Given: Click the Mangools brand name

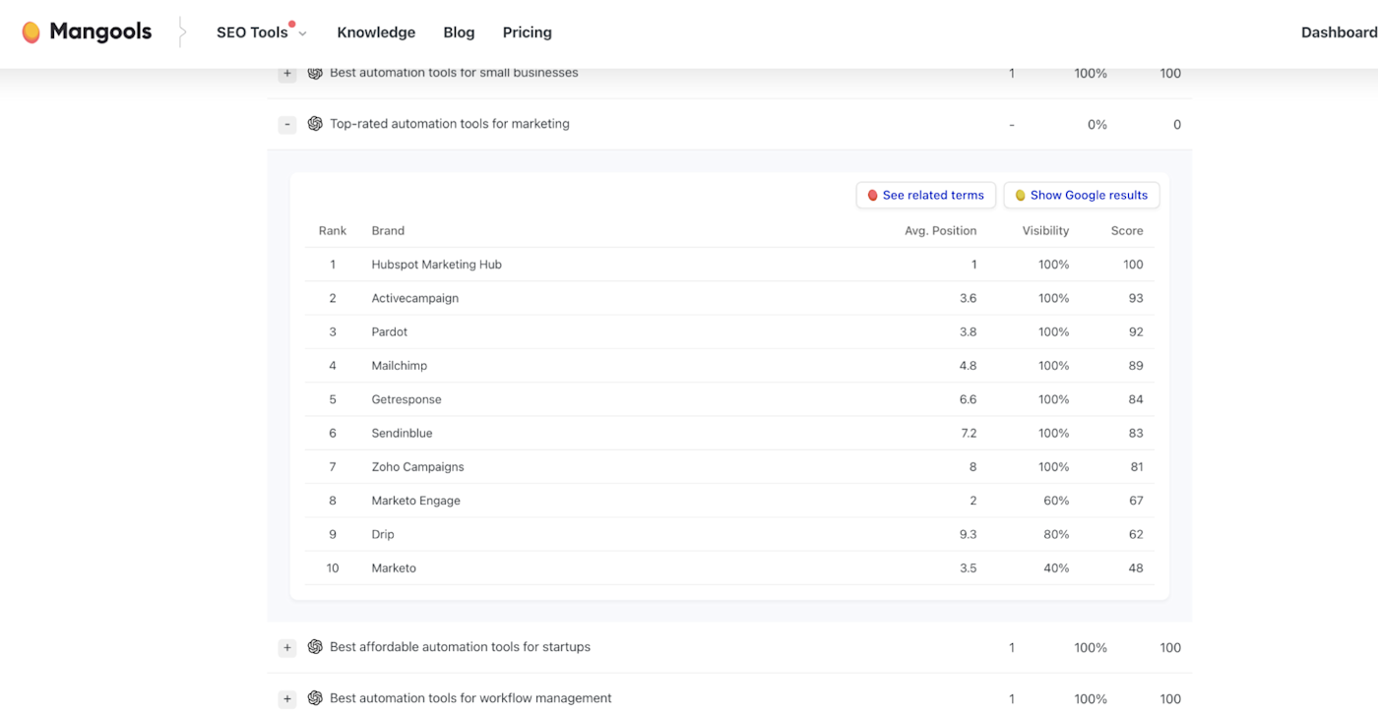Looking at the screenshot, I should pyautogui.click(x=100, y=32).
